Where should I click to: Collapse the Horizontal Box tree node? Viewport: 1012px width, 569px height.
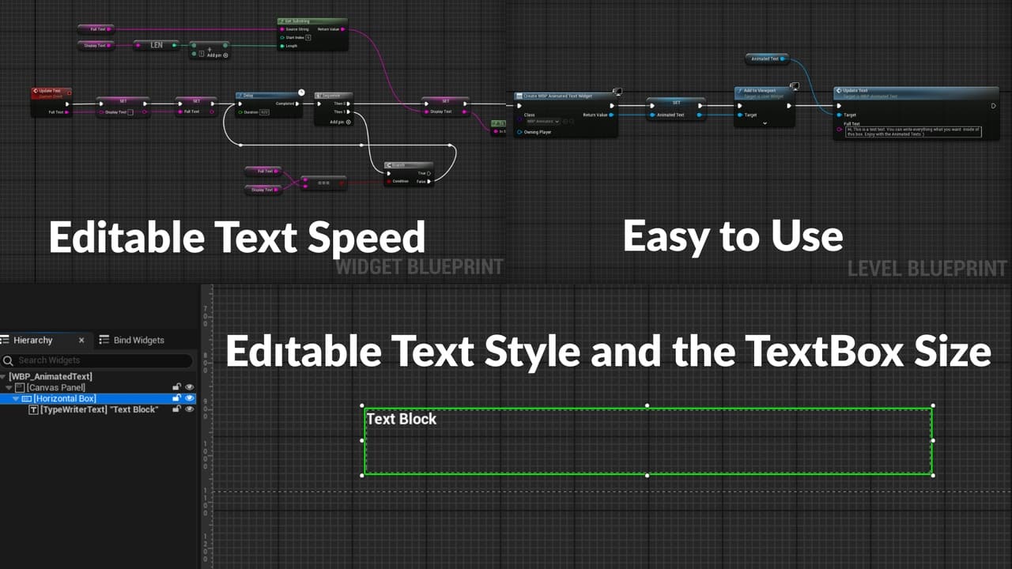coord(16,399)
